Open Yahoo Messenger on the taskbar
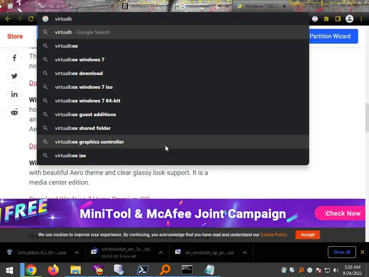 point(98,270)
